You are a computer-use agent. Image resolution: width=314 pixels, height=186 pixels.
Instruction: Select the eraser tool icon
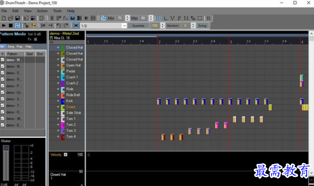(193, 18)
